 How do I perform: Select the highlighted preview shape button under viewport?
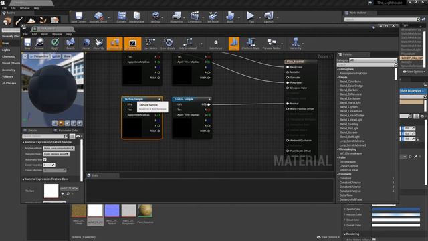[x=61, y=123]
